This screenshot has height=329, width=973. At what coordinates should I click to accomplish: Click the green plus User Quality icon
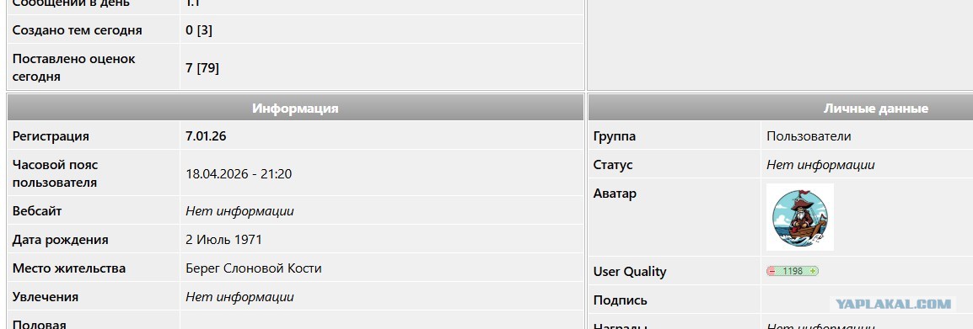point(814,271)
